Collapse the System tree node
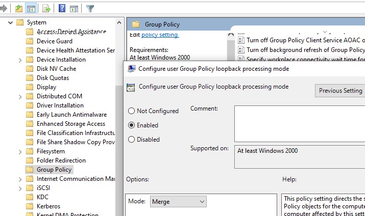365x216 pixels. [x=10, y=22]
